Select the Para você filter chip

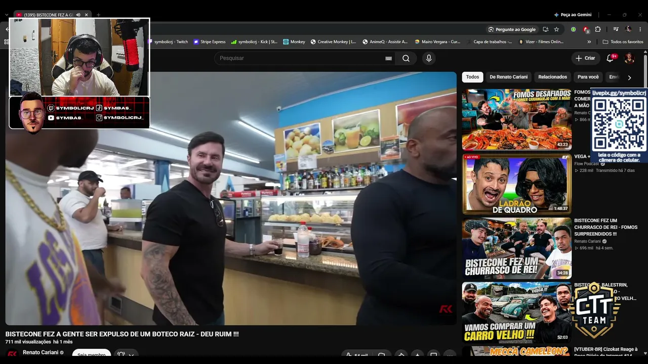pos(588,77)
